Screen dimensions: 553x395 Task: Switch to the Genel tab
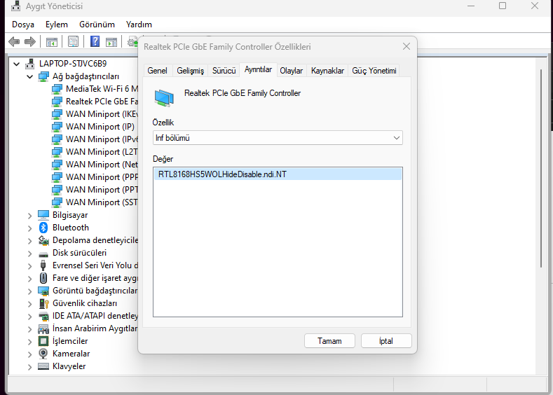coord(157,71)
